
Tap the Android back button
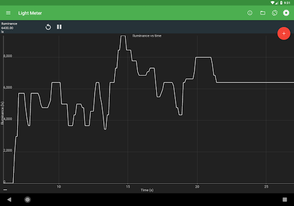tap(9, 200)
